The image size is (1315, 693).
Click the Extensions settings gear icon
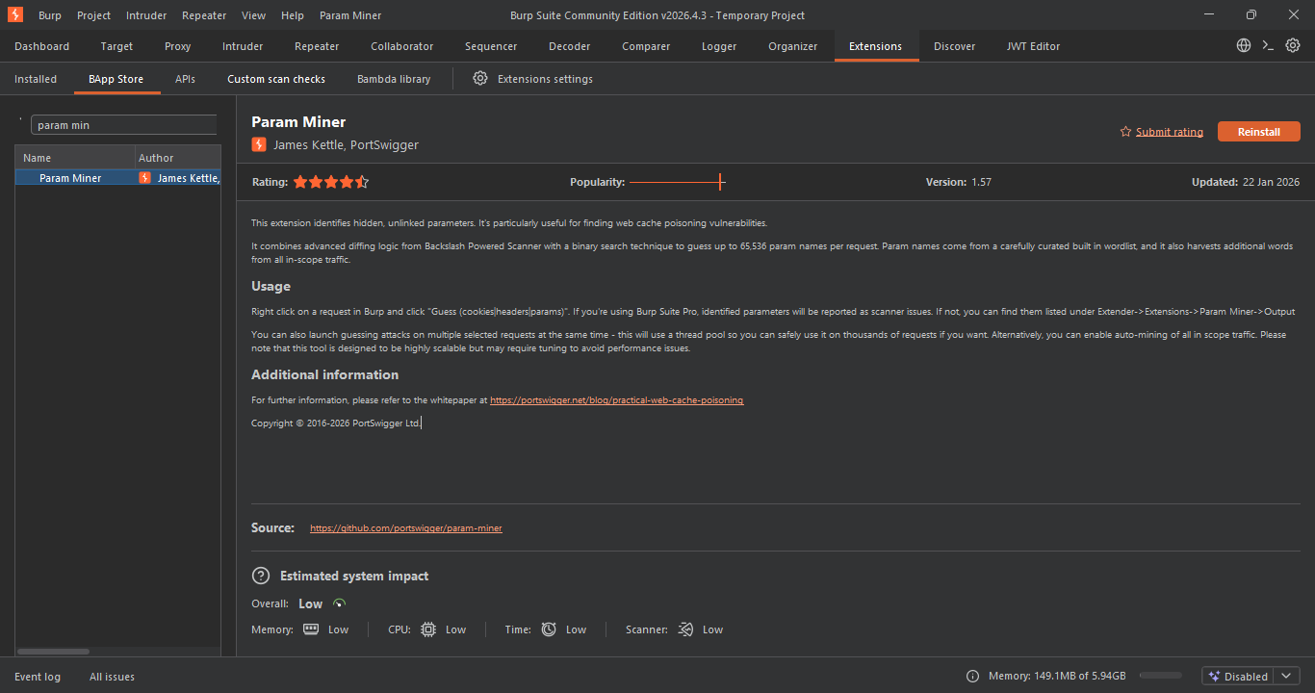click(480, 79)
